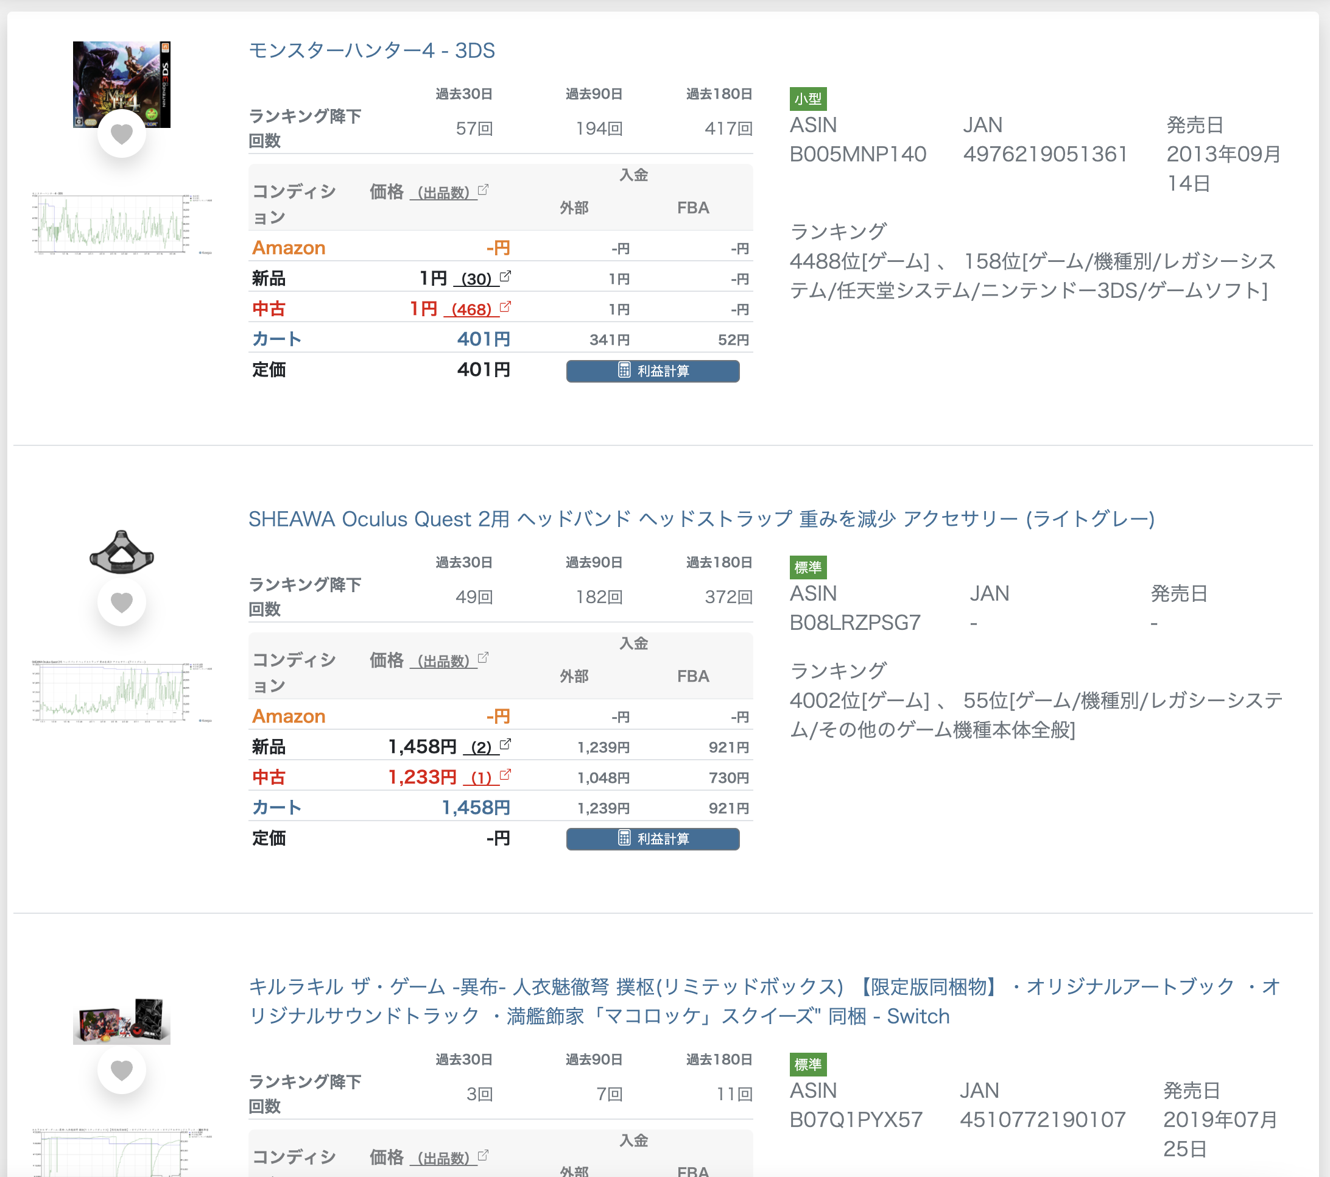The width and height of the screenshot is (1330, 1177).
Task: Click 417回 ranking drop count
Action: (728, 129)
